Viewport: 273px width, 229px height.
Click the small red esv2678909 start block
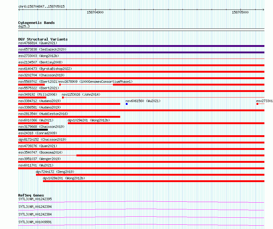tap(60, 85)
